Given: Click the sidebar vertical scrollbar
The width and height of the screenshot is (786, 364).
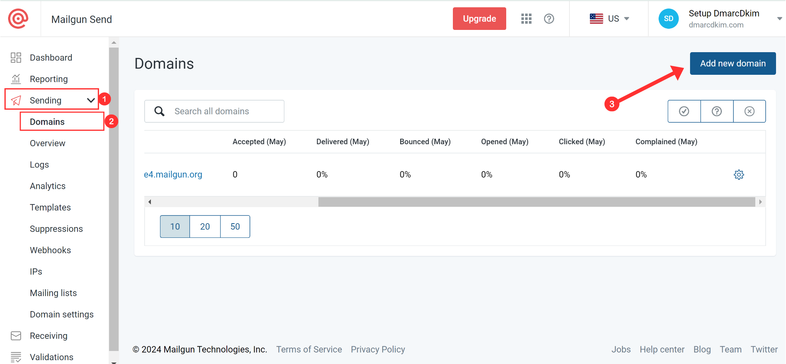Looking at the screenshot, I should (114, 199).
